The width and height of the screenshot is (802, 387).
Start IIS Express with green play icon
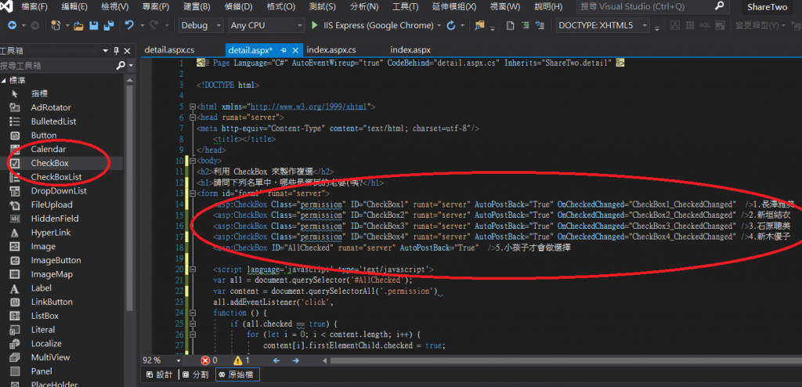click(315, 26)
